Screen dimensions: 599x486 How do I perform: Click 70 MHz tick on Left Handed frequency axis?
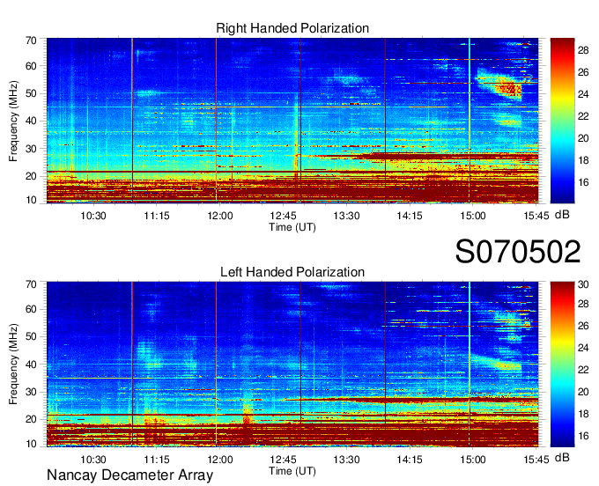point(31,284)
